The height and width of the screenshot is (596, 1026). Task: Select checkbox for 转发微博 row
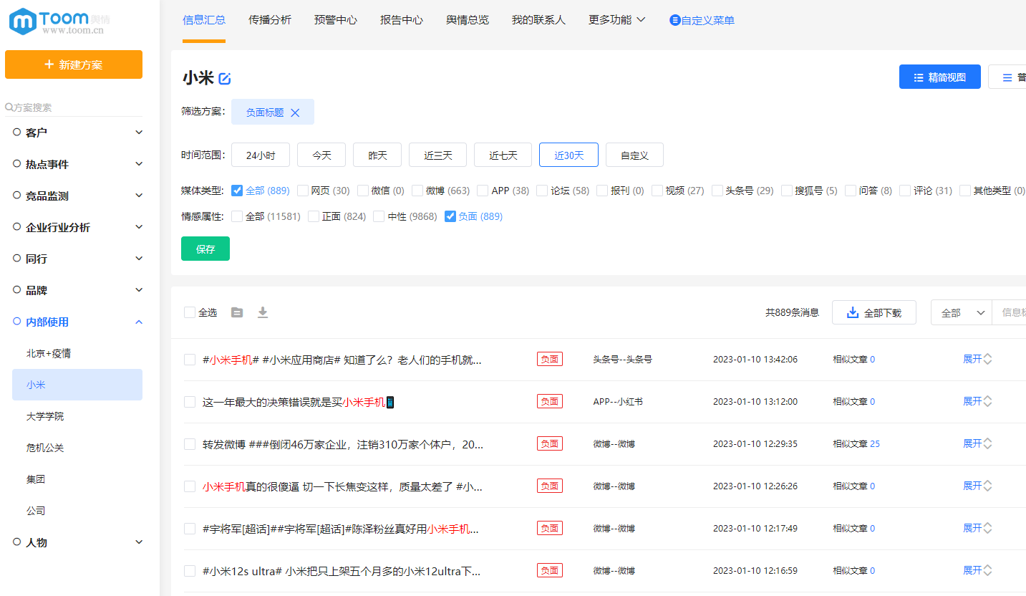[x=190, y=444]
